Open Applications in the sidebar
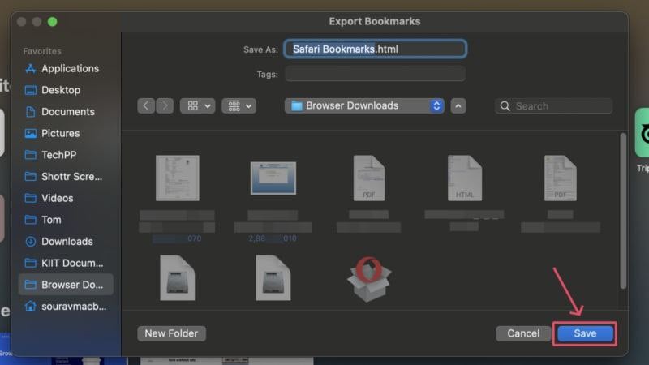The width and height of the screenshot is (649, 365). pyautogui.click(x=66, y=68)
